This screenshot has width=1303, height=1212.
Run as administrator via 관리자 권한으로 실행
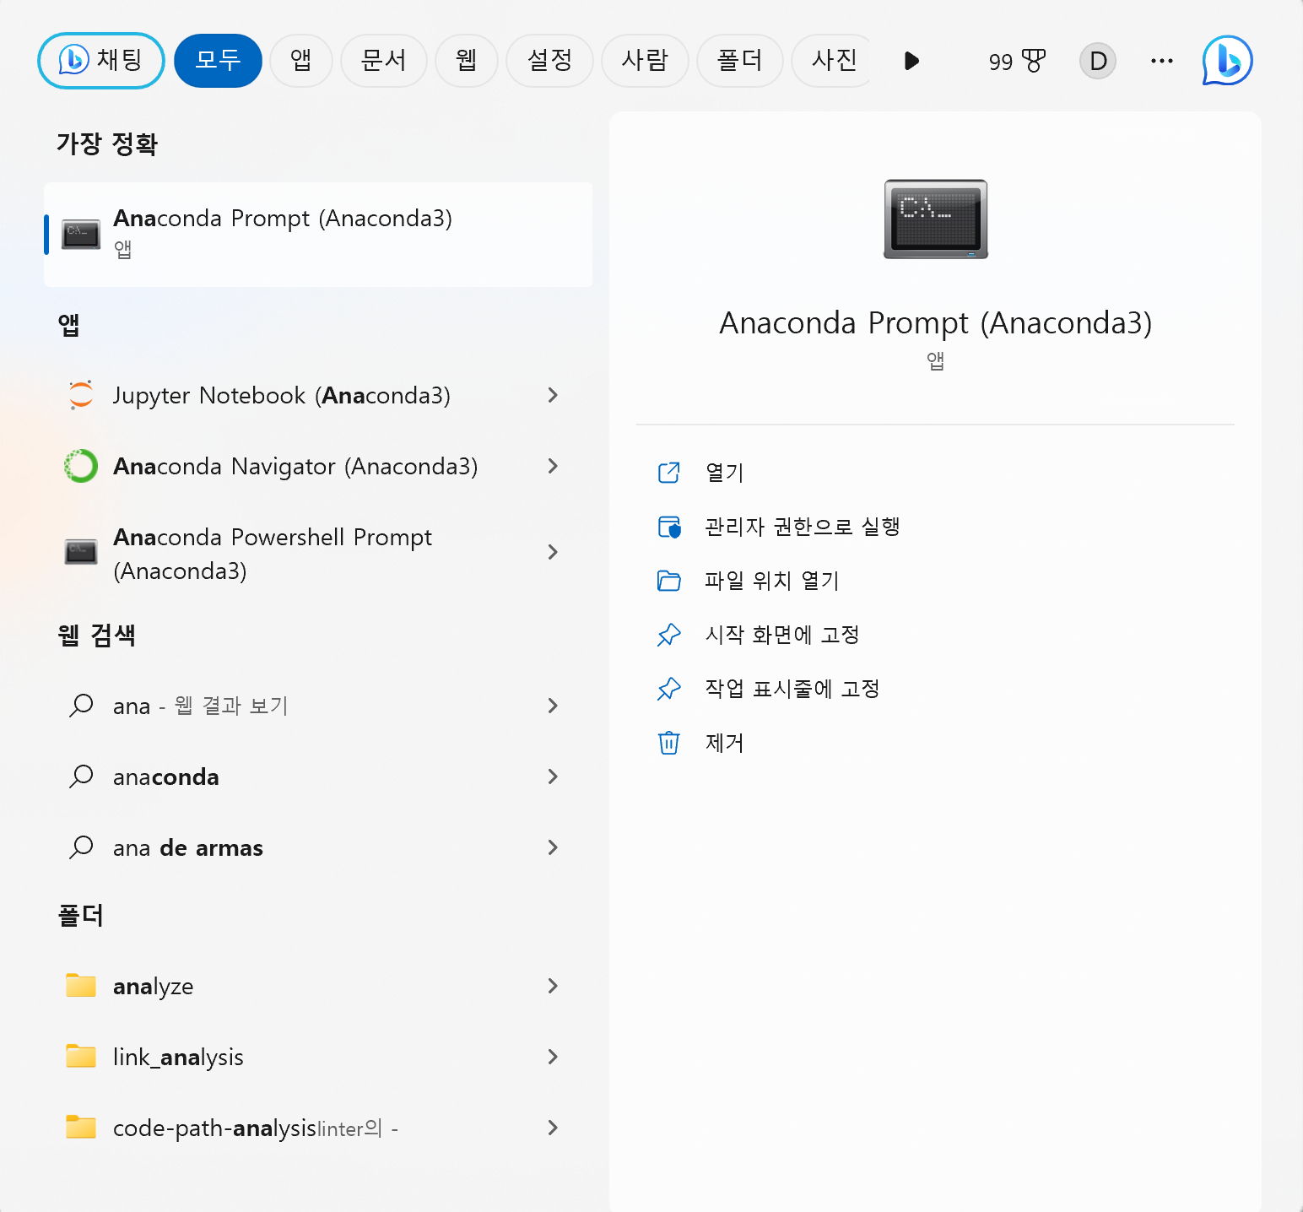click(803, 527)
